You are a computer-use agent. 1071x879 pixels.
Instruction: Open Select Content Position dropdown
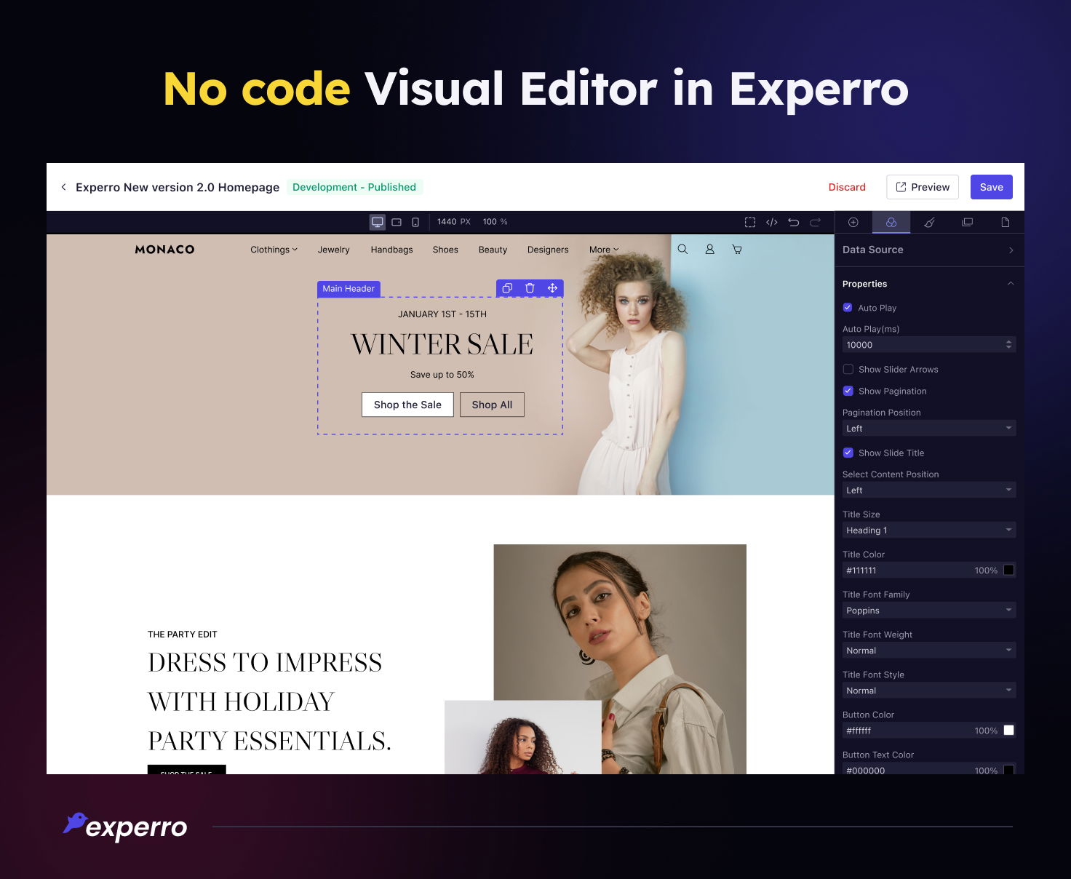click(929, 490)
